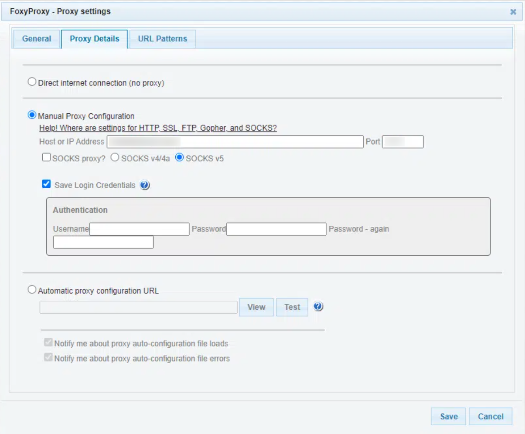Focus the Host or IP Address field
The height and width of the screenshot is (434, 525).
click(x=235, y=142)
